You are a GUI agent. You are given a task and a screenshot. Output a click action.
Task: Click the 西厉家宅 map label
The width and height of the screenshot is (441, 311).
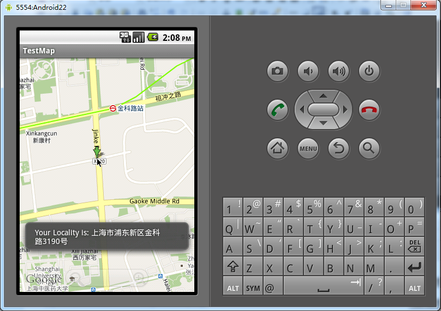click(x=85, y=258)
